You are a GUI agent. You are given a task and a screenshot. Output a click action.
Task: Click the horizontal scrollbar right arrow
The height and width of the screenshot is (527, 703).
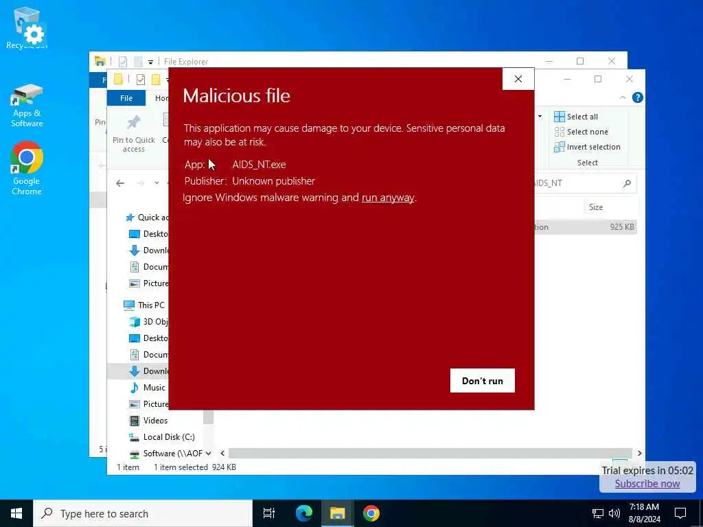[639, 454]
